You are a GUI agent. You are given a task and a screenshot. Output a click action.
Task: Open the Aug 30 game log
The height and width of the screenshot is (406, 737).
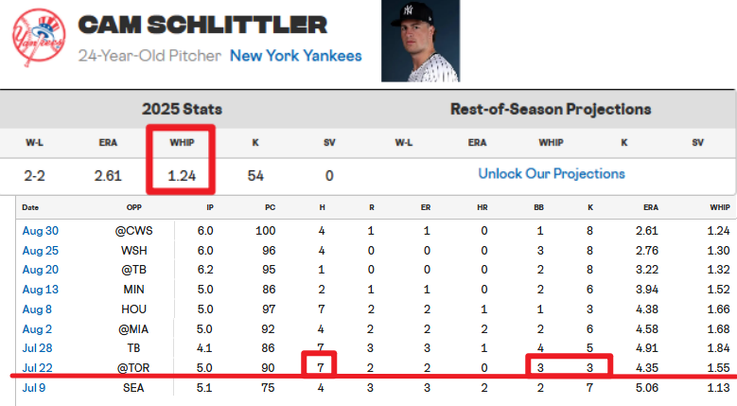[41, 231]
